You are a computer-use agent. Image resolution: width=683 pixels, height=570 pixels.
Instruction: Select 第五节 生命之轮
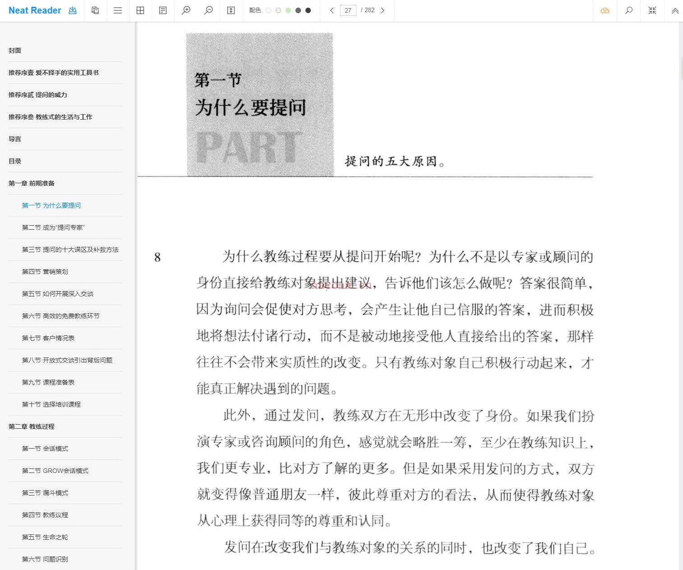pyautogui.click(x=45, y=537)
